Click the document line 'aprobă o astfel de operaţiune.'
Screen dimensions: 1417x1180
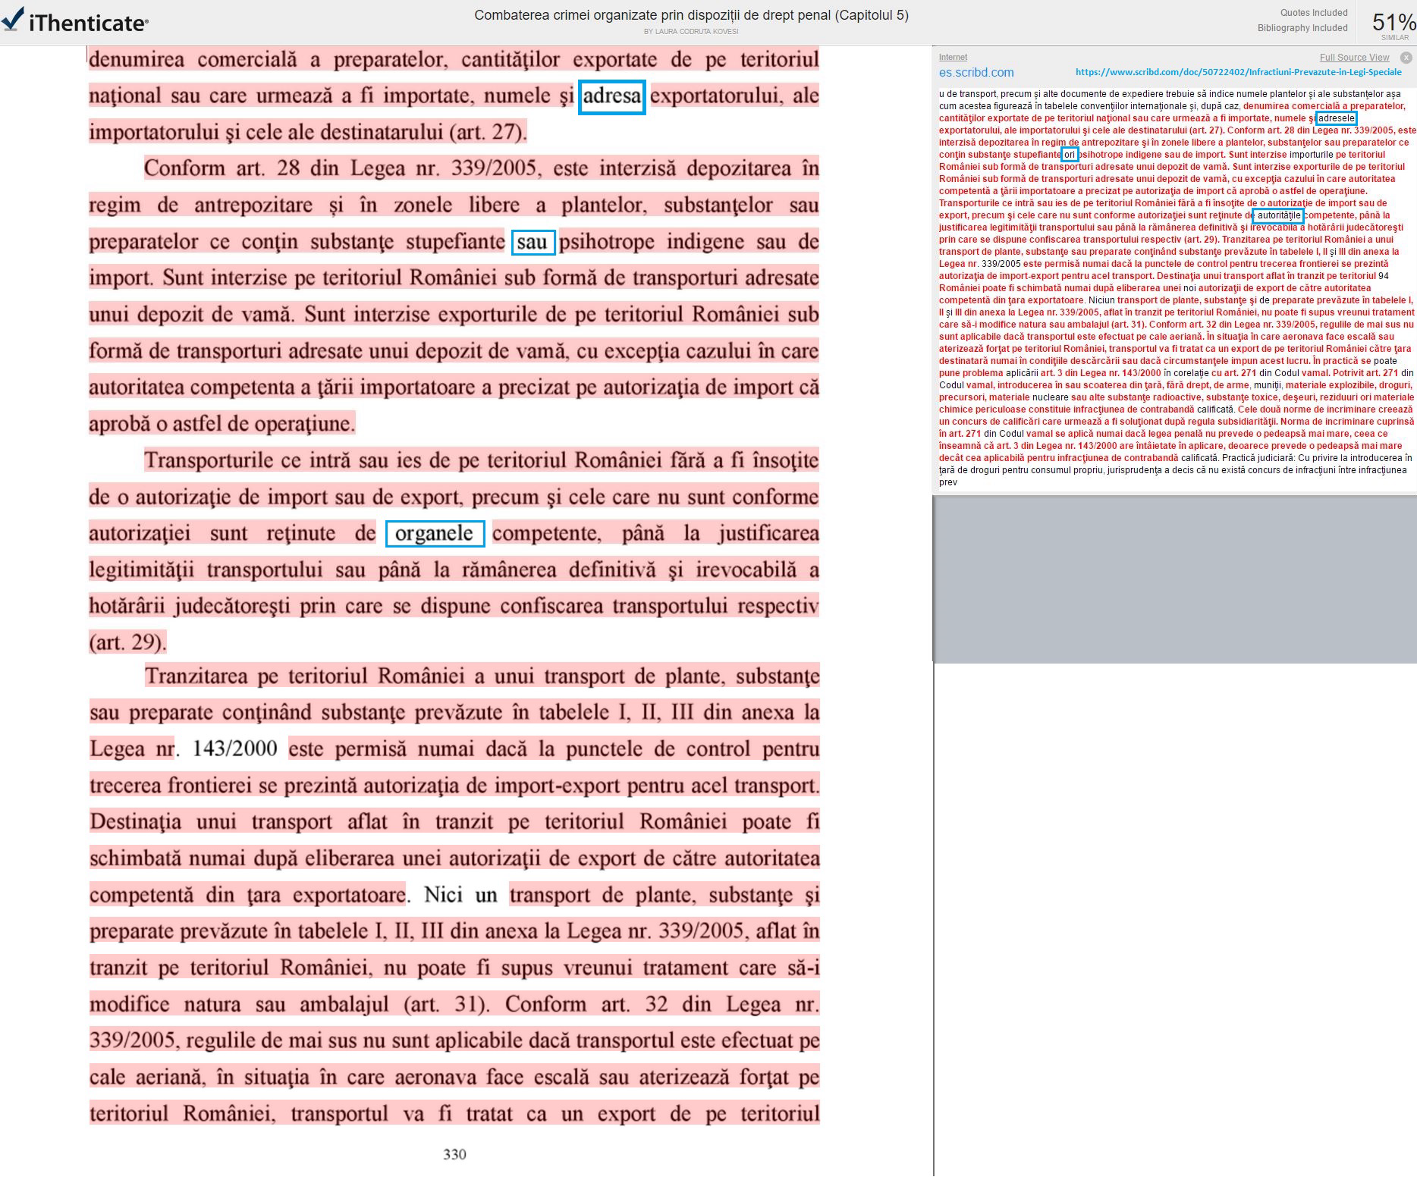pyautogui.click(x=222, y=423)
